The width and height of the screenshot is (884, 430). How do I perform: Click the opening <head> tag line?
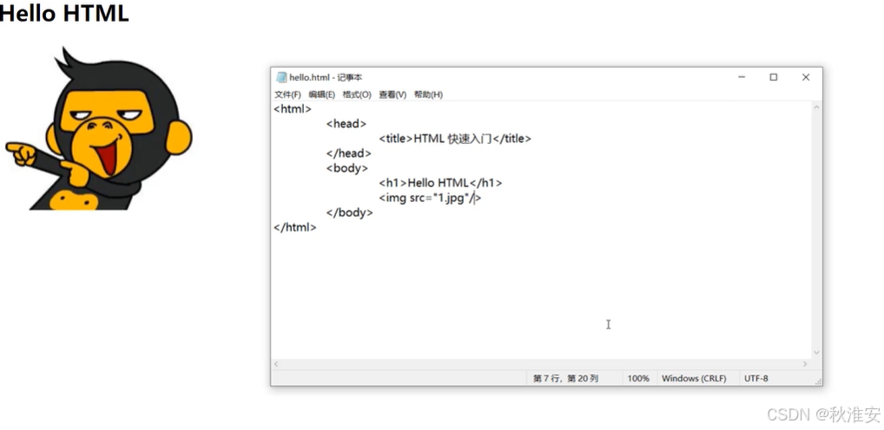pos(346,124)
